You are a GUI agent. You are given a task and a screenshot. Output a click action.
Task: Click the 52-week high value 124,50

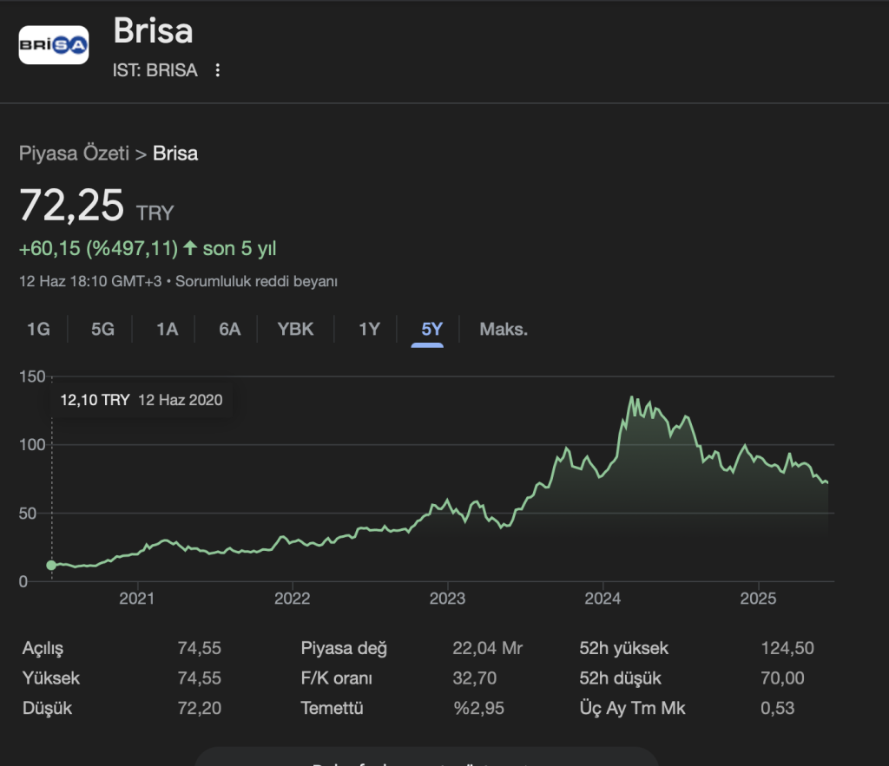coord(787,648)
